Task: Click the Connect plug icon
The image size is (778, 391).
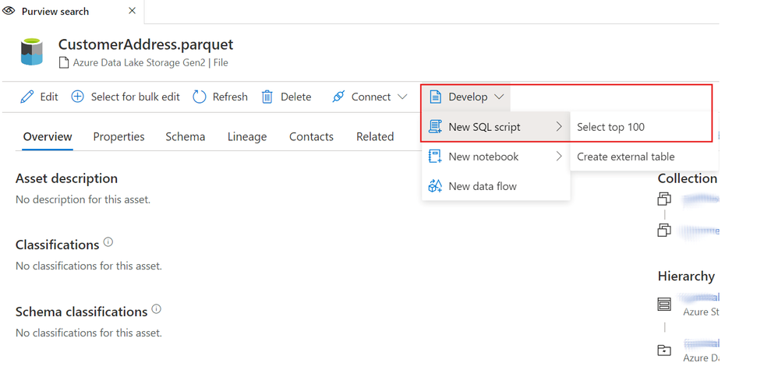Action: (338, 97)
